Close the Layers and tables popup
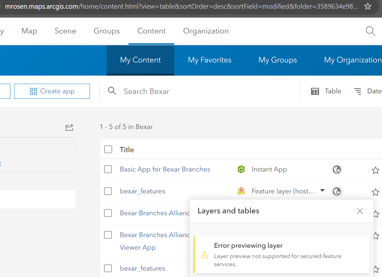 pyautogui.click(x=360, y=211)
